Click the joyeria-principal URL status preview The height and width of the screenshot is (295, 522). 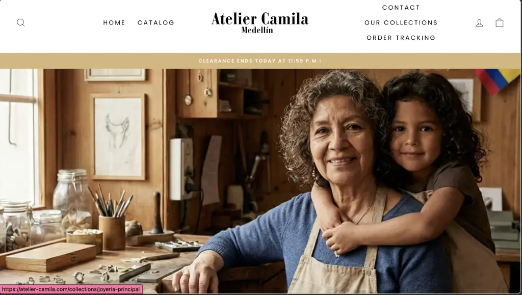[71, 289]
